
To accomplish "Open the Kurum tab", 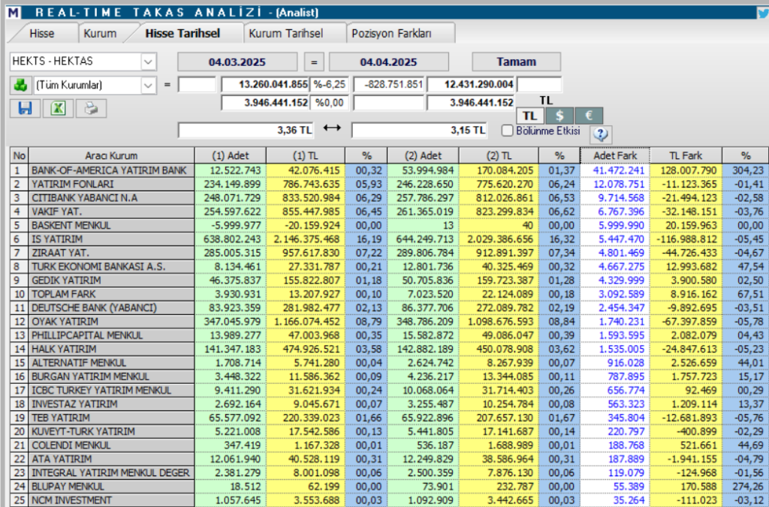I will (x=100, y=33).
